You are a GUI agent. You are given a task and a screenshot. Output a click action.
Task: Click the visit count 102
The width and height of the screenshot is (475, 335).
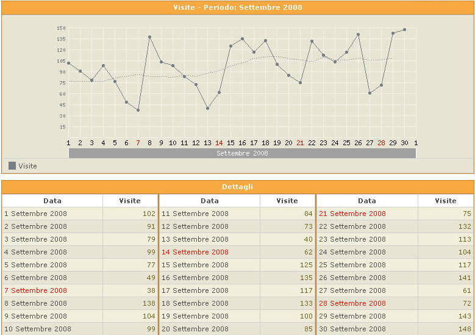tap(149, 214)
